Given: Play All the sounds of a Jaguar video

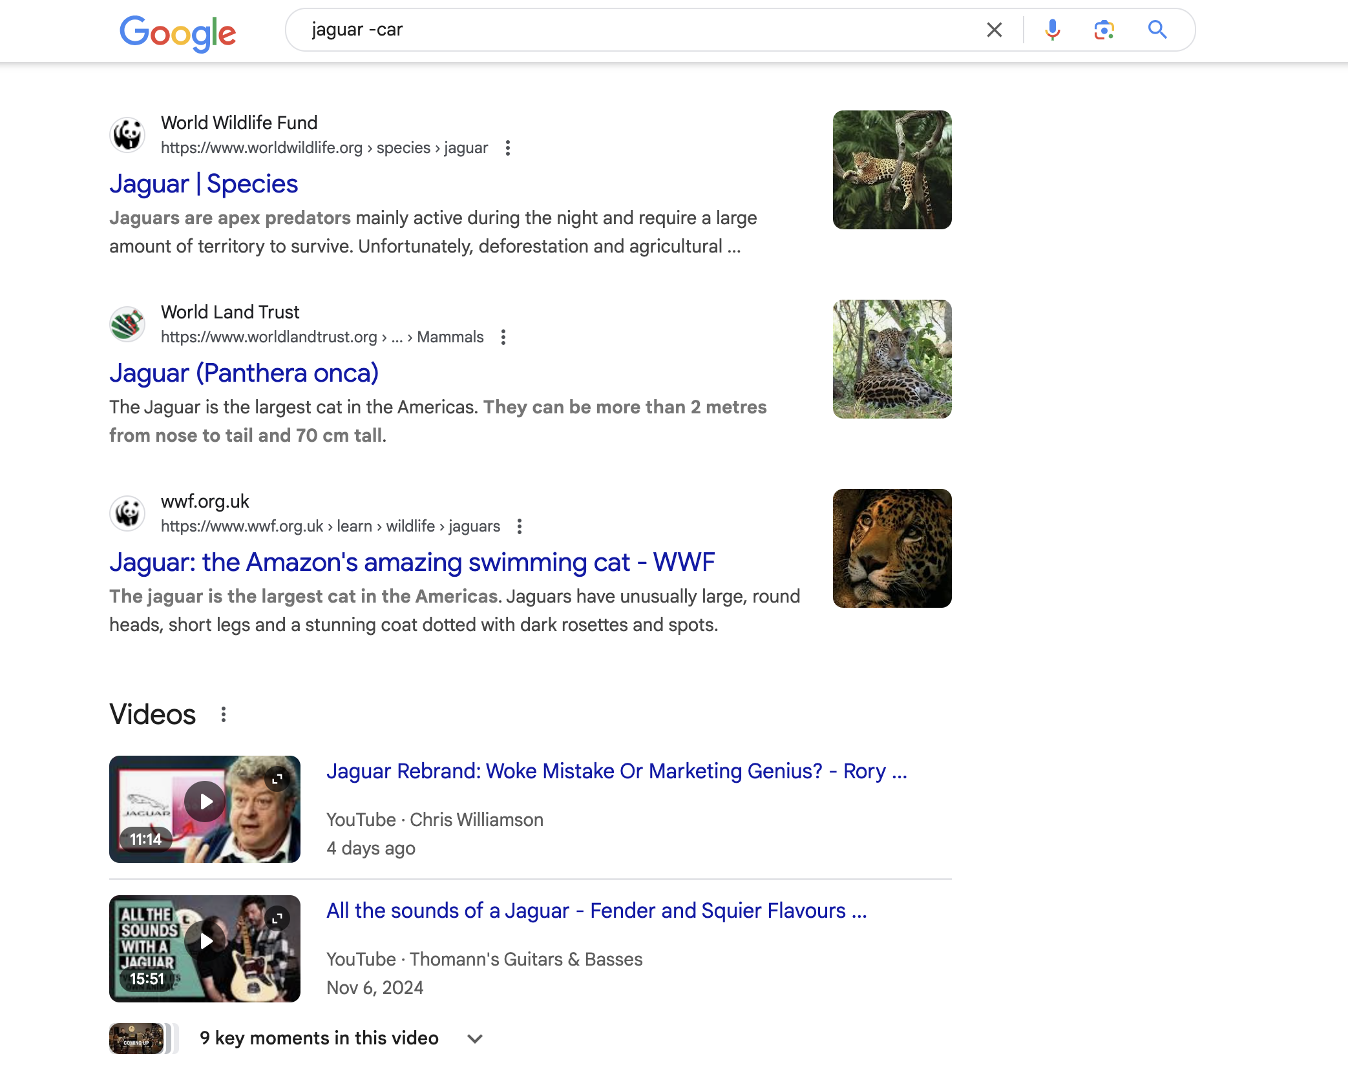Looking at the screenshot, I should tap(204, 941).
